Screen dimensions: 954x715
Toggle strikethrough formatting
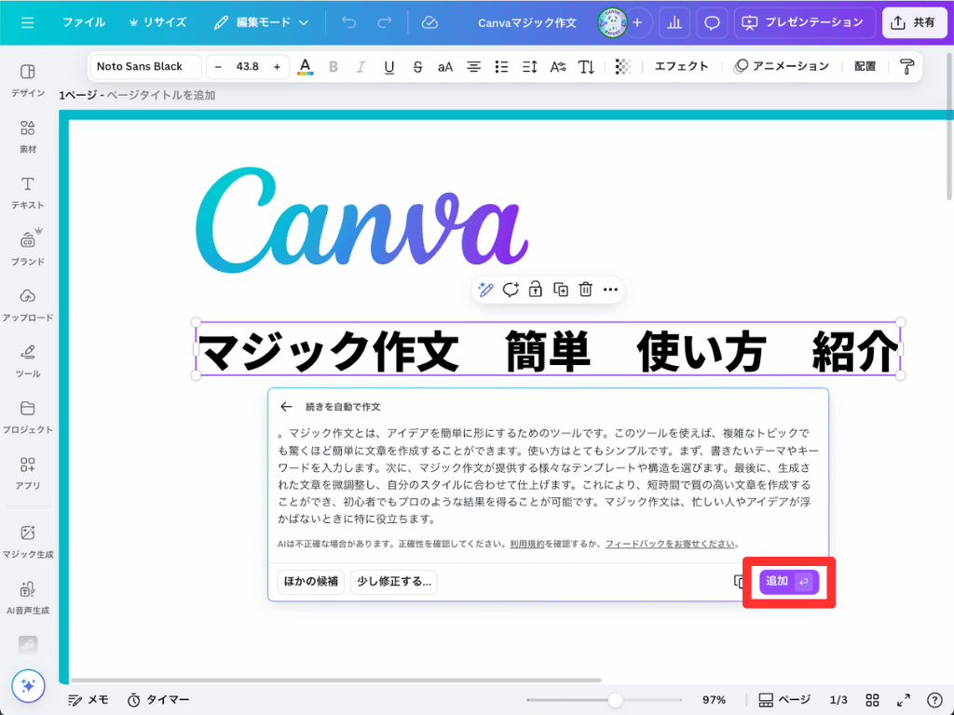[x=417, y=66]
